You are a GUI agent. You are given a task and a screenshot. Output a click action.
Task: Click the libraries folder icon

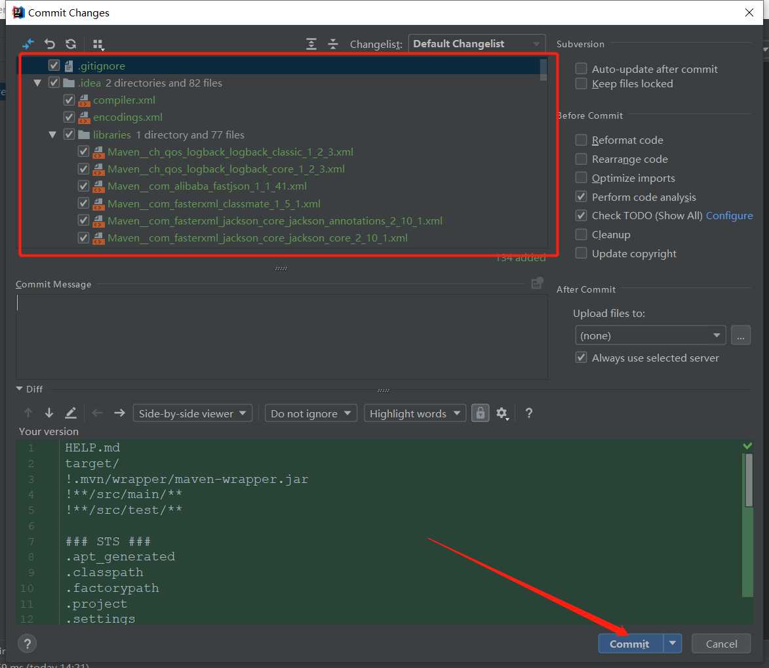(84, 135)
